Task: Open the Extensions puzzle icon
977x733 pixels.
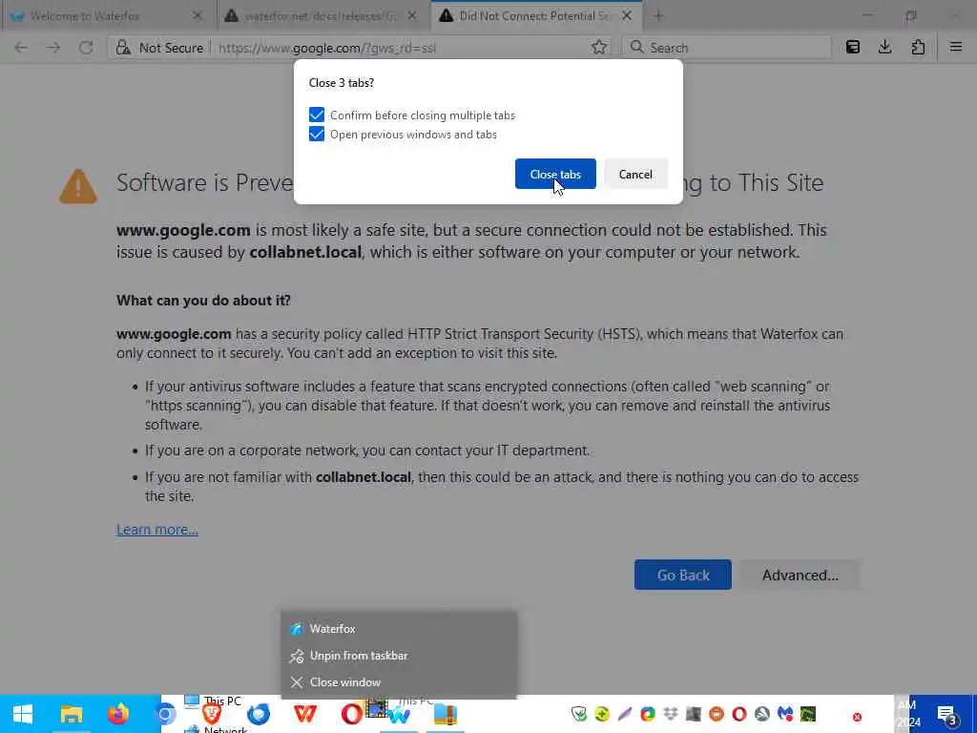Action: click(x=918, y=48)
